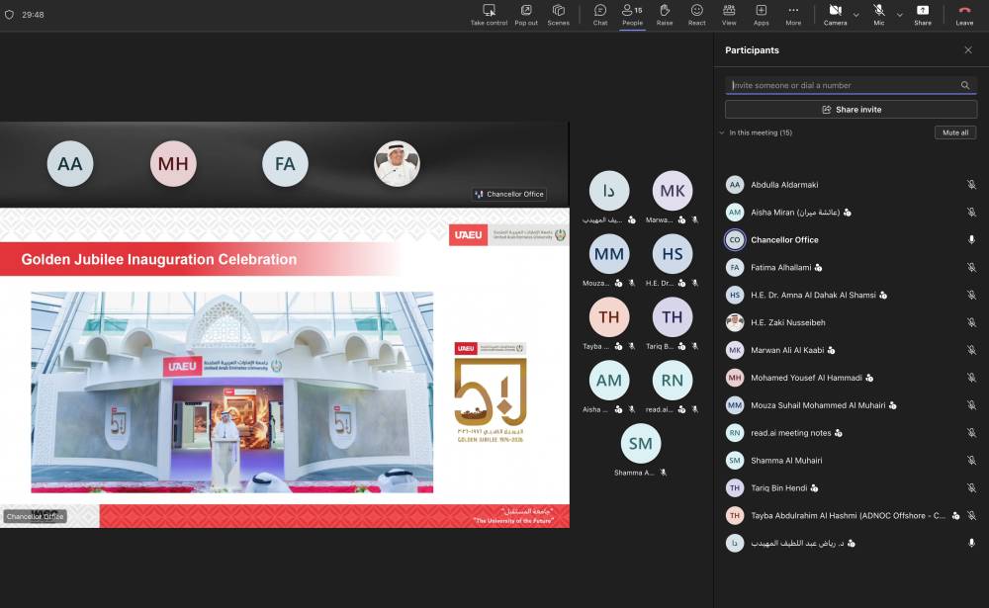Open the Apps menu
This screenshot has width=989, height=608.
(761, 14)
